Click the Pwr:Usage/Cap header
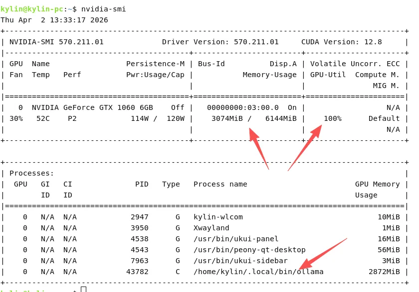Image resolution: width=419 pixels, height=292 pixels. click(155, 75)
